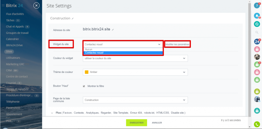This screenshot has width=262, height=129.
Task: Open Chat et Appels menu item
Action: (15, 27)
